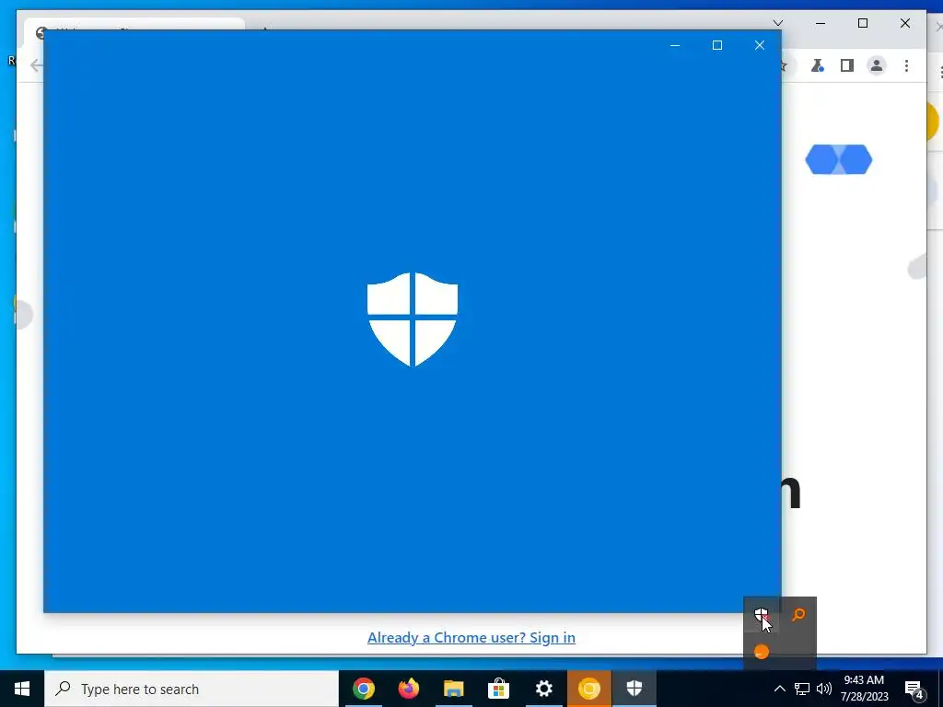Select Windows Security shield on the taskbar
Image resolution: width=943 pixels, height=707 pixels.
634,689
